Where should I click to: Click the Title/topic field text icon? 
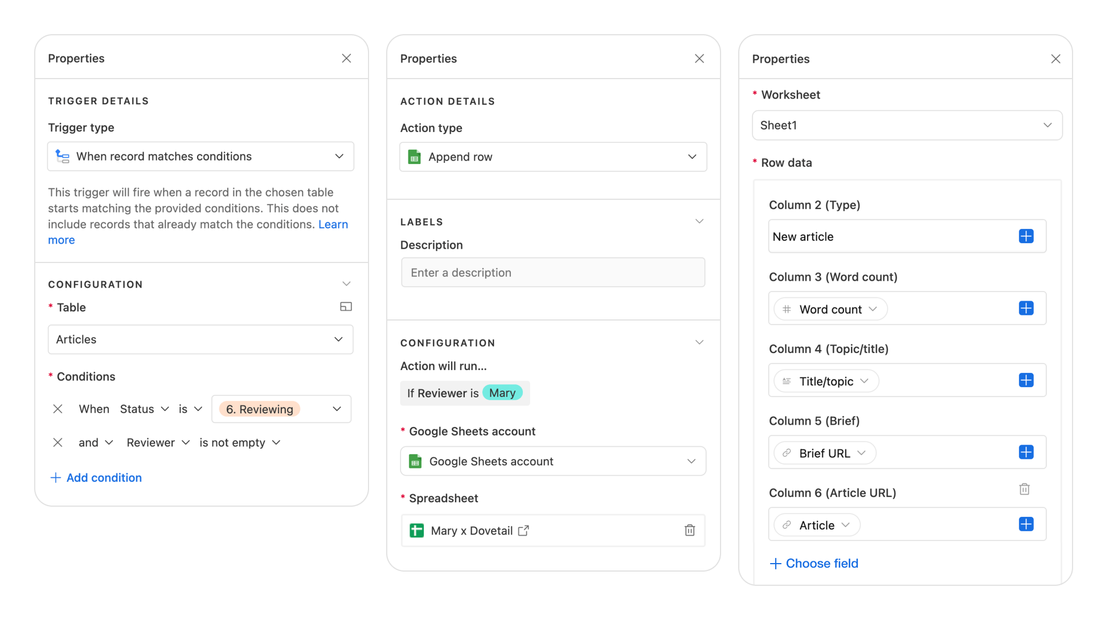tap(787, 381)
